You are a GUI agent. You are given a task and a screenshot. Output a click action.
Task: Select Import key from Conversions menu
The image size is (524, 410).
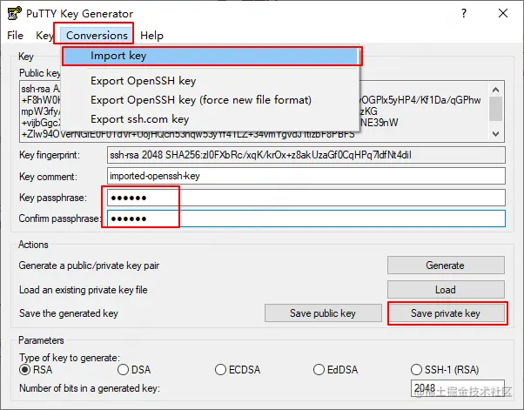(118, 56)
